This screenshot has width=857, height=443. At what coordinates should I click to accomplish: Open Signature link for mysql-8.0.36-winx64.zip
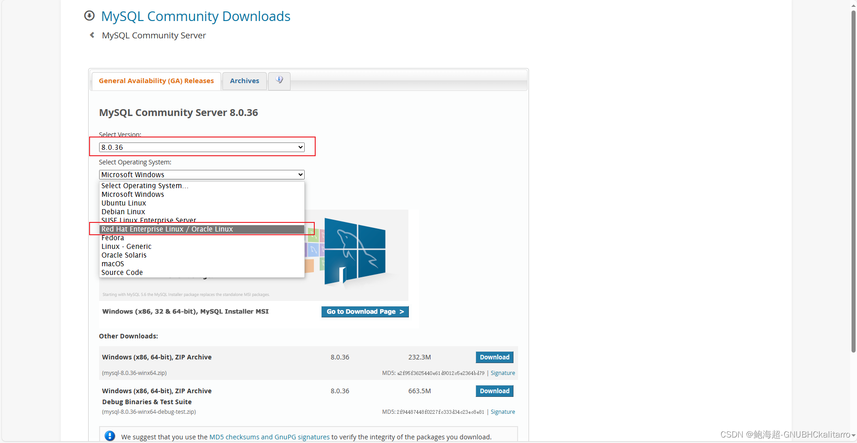(503, 373)
